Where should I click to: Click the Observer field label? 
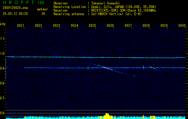pyautogui.click(x=61, y=3)
